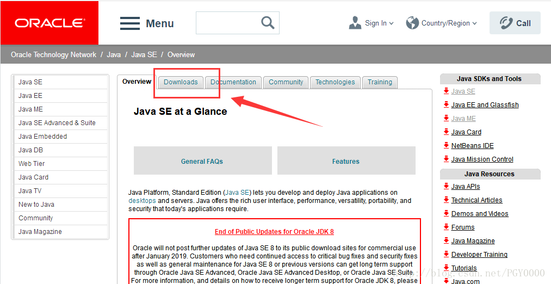This screenshot has height=284, width=551.
Task: Click the search magnifier icon
Action: 268,22
